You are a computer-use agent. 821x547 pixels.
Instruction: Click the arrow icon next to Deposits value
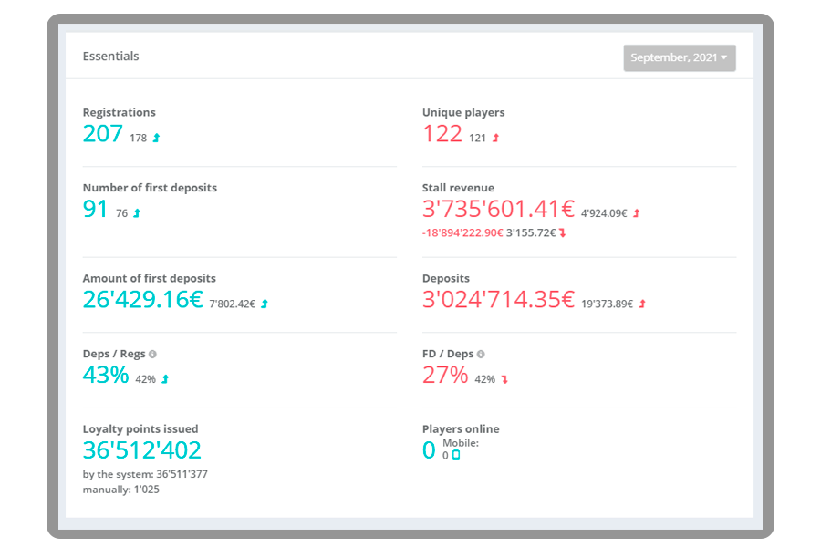(x=644, y=304)
